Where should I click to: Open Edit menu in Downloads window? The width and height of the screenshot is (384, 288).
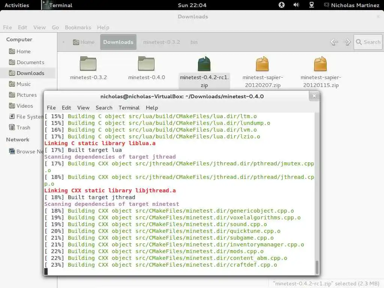[x=22, y=27]
